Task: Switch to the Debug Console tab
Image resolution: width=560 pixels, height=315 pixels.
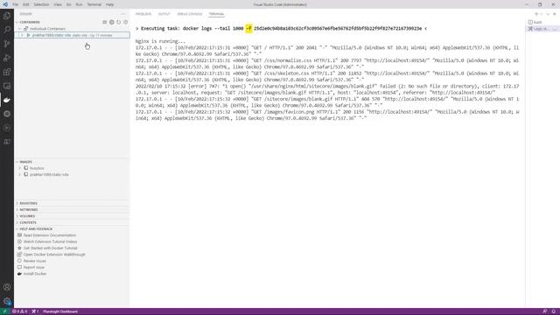Action: 190,14
